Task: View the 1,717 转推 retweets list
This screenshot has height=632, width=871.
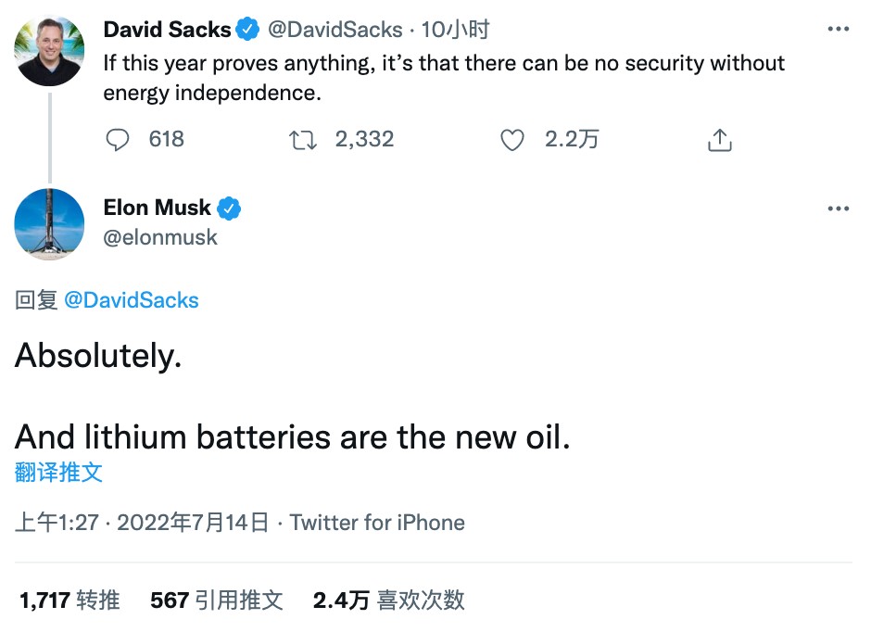Action: tap(69, 600)
